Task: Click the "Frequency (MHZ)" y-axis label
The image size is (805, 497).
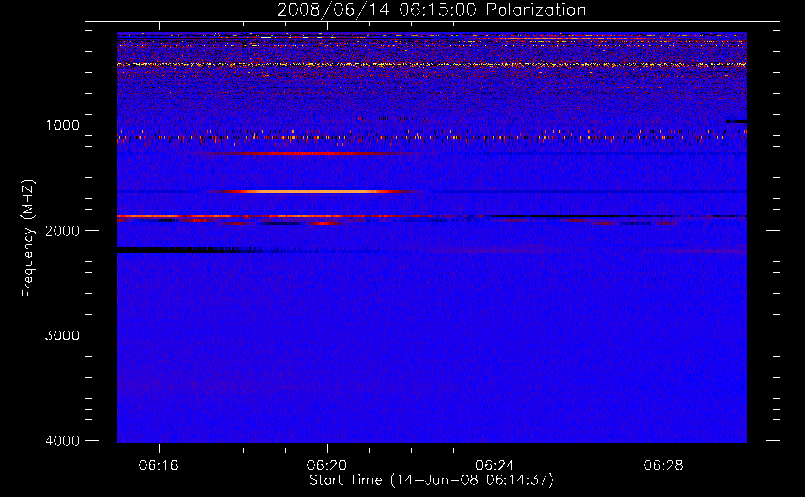Action: click(x=29, y=238)
